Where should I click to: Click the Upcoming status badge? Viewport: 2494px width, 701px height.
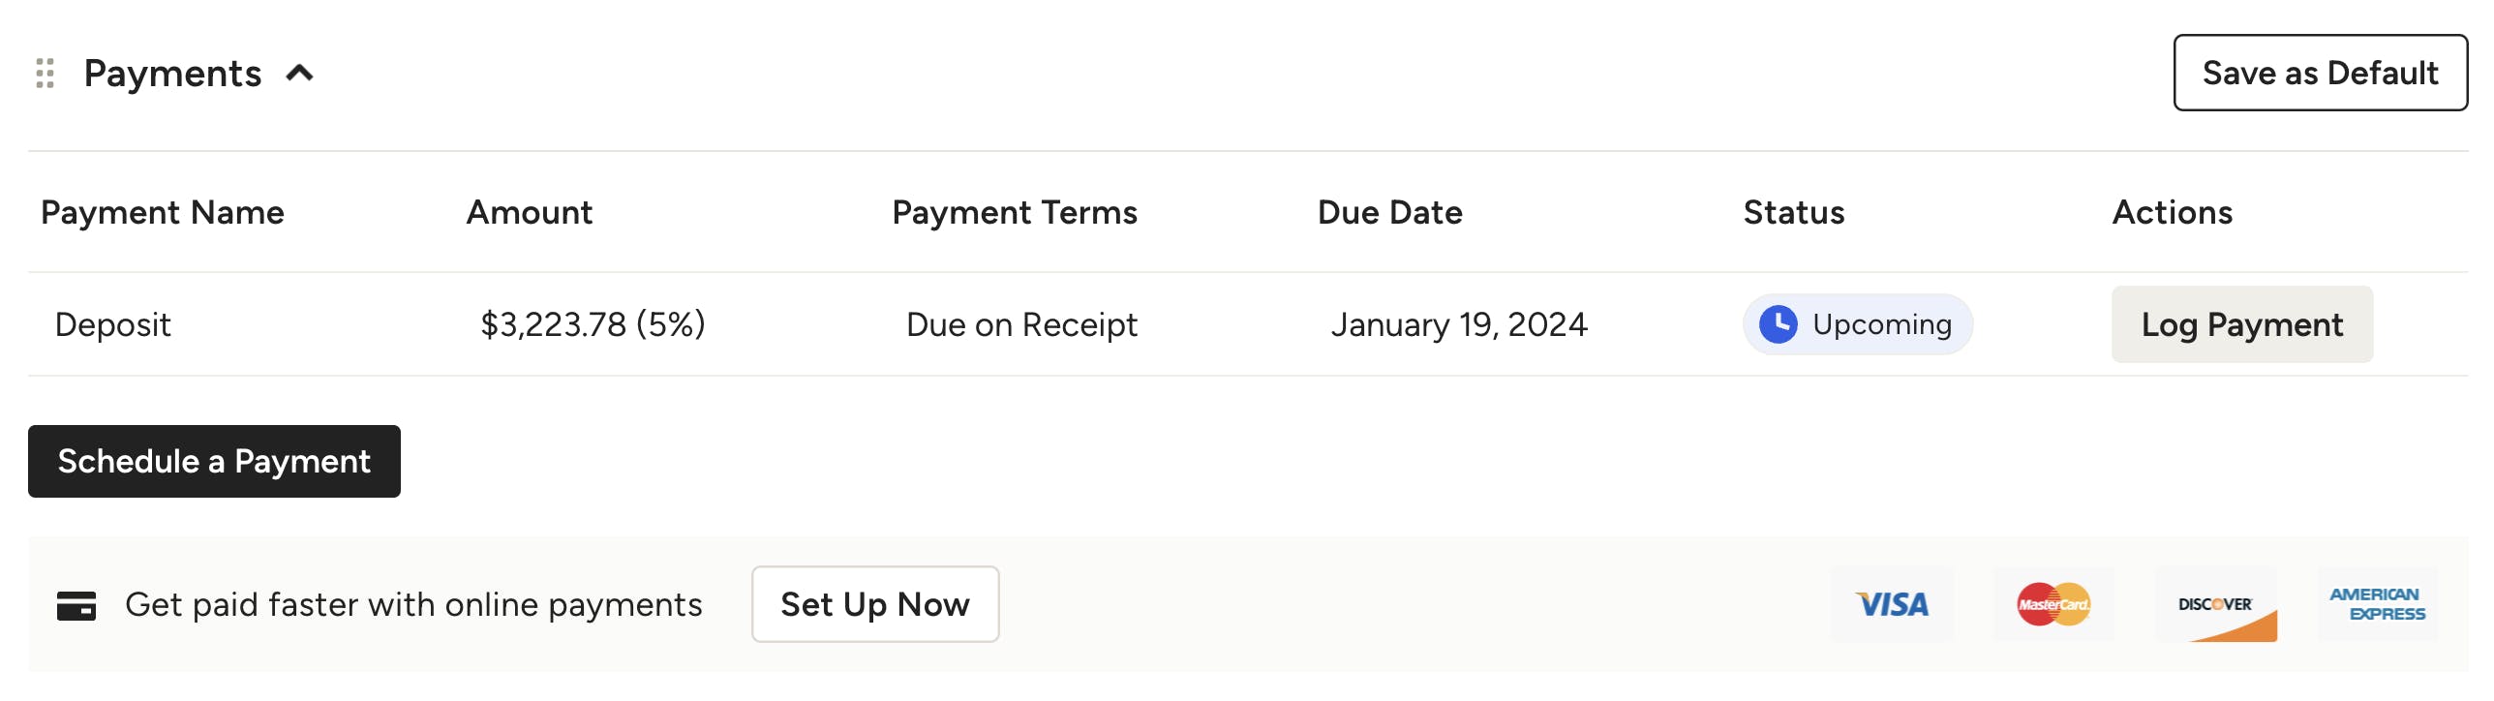[1857, 324]
